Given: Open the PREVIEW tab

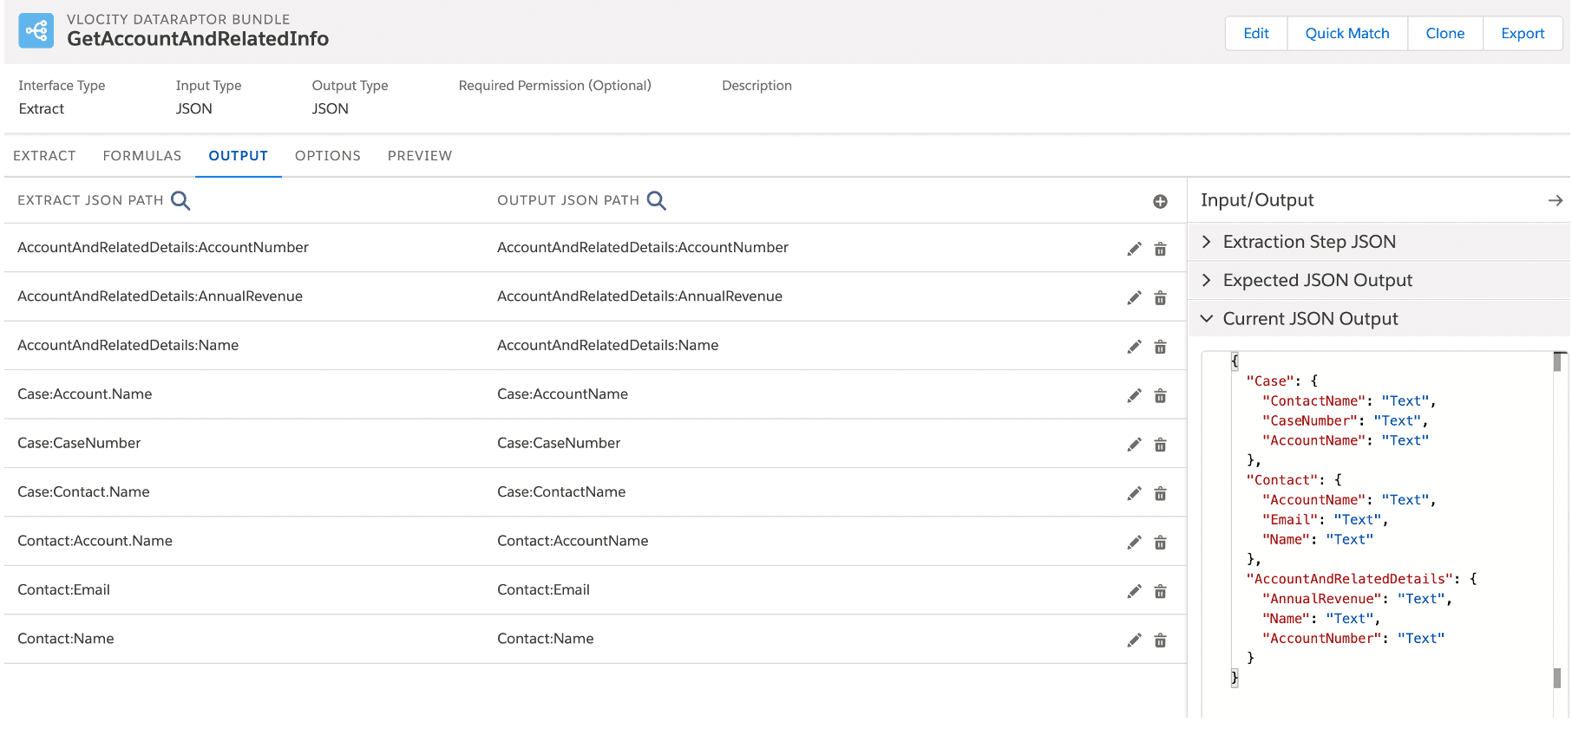Looking at the screenshot, I should 420,156.
